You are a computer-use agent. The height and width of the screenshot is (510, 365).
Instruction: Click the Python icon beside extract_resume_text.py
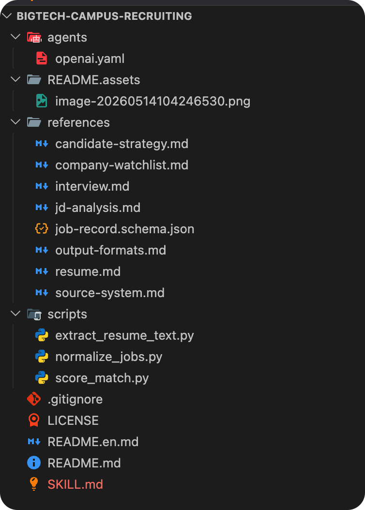coord(42,335)
